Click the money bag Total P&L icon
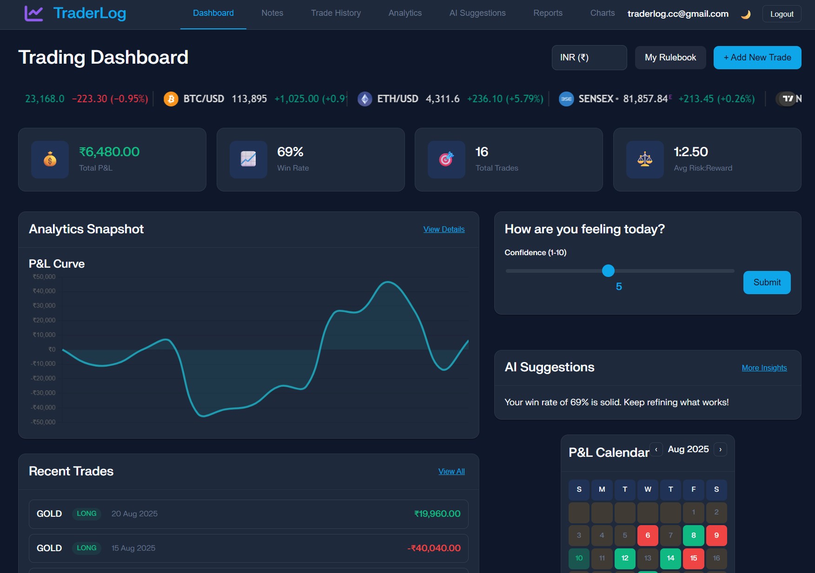The width and height of the screenshot is (815, 573). 50,159
